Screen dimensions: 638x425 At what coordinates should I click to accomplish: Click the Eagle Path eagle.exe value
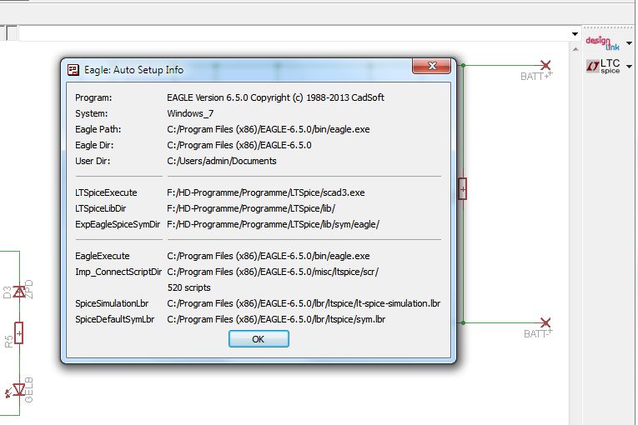269,129
